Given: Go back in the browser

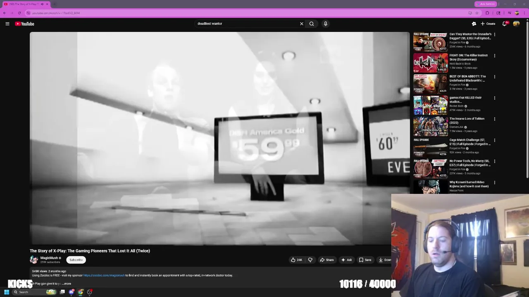Looking at the screenshot, I should 5,13.
